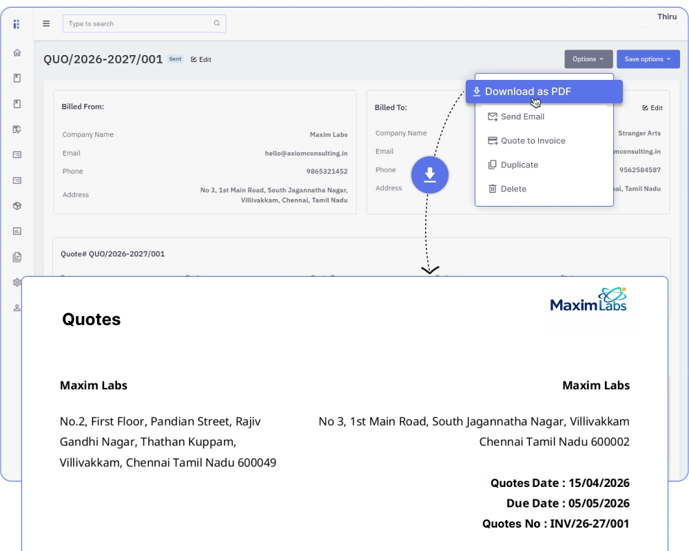The width and height of the screenshot is (689, 551).
Task: Open the box package icon in sidebar
Action: [x=17, y=206]
